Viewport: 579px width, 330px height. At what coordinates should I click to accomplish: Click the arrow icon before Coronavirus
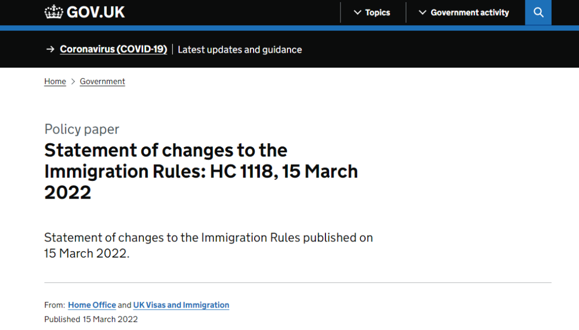tap(50, 49)
